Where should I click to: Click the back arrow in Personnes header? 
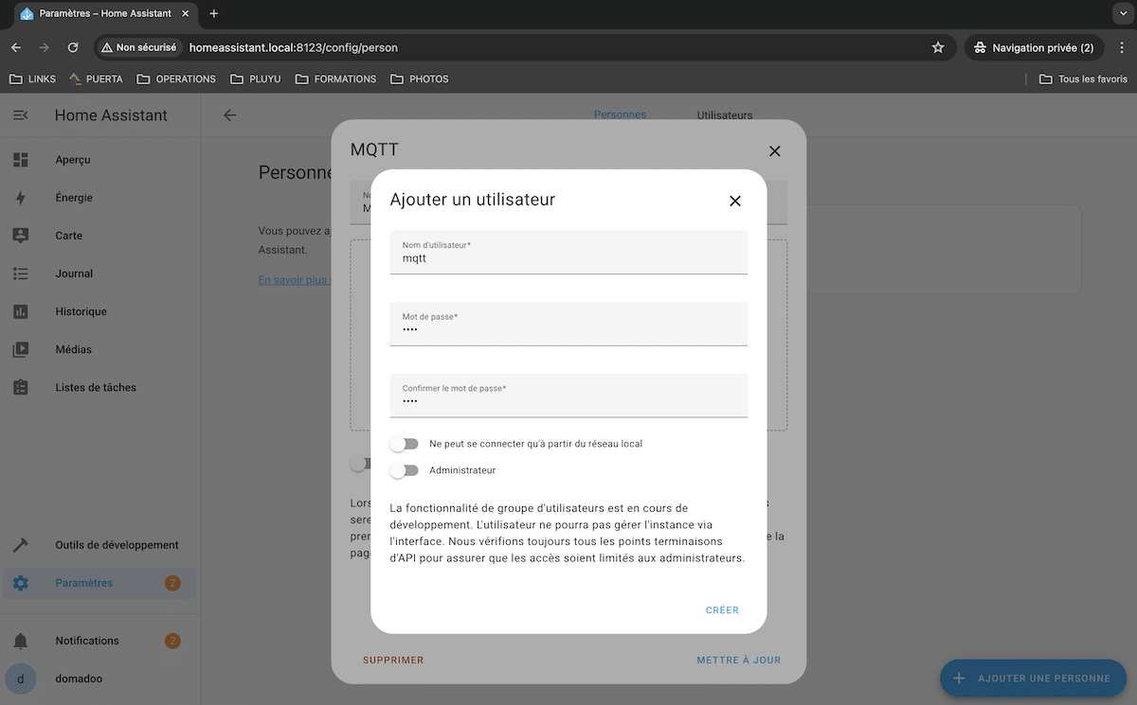click(x=229, y=115)
